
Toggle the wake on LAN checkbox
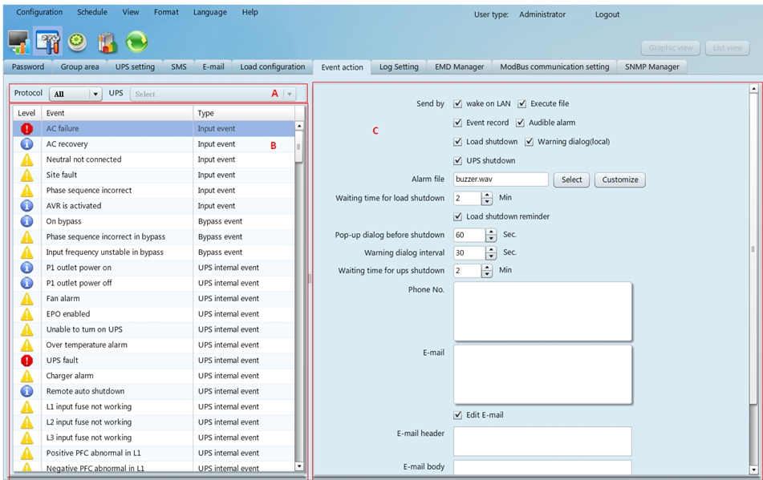457,103
